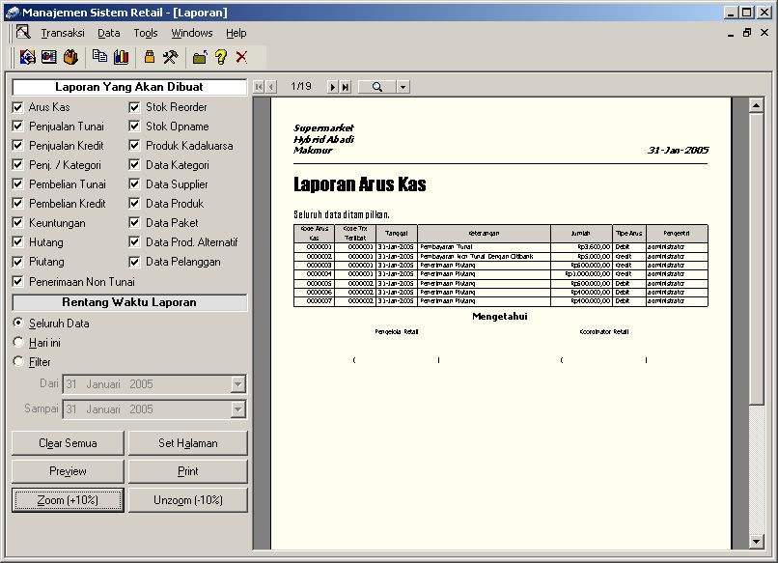This screenshot has height=563, width=778.
Task: Click the colored books icon in toolbar
Action: [x=121, y=57]
